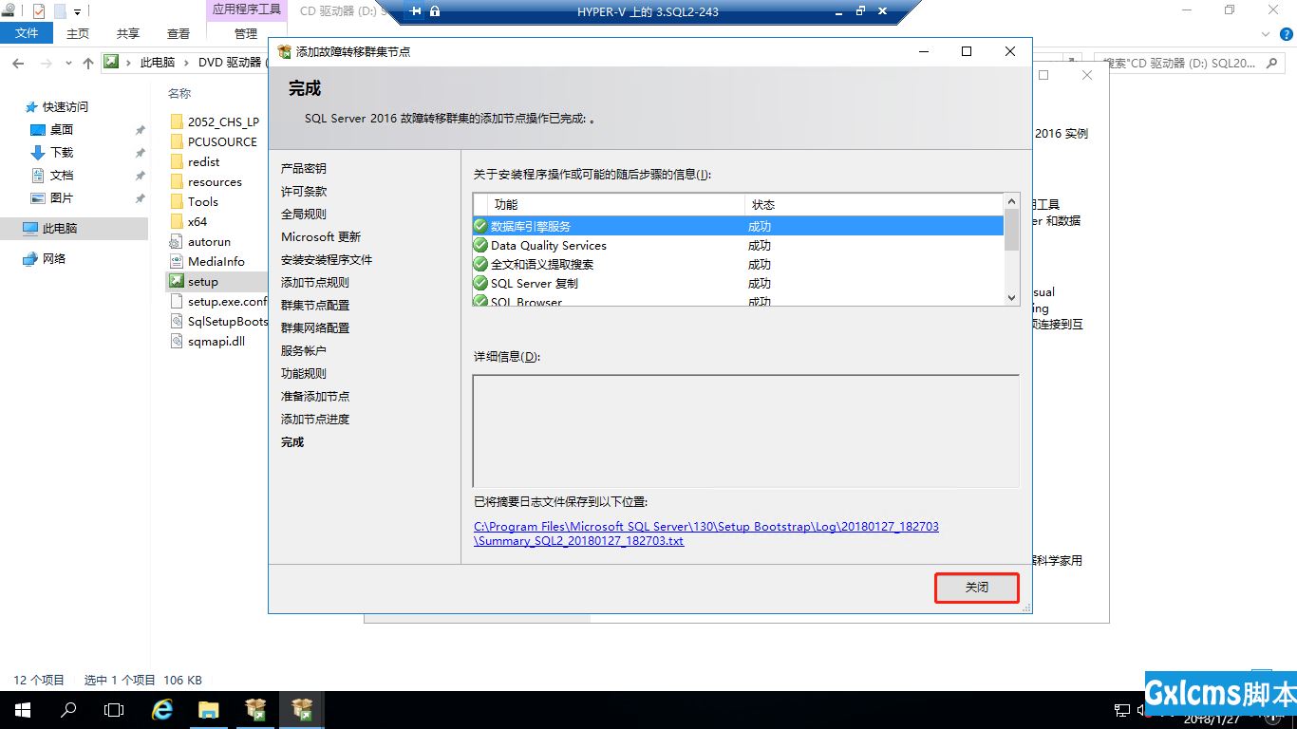This screenshot has height=729, width=1297.
Task: Go up one folder level with up arrow
Action: point(88,63)
